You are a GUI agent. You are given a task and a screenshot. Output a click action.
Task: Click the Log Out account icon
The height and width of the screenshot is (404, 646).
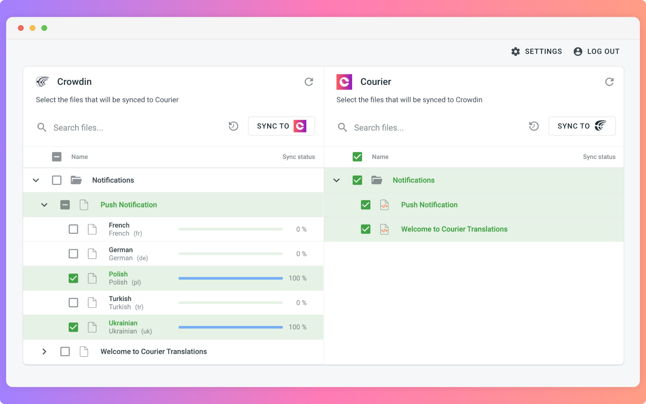click(x=578, y=51)
